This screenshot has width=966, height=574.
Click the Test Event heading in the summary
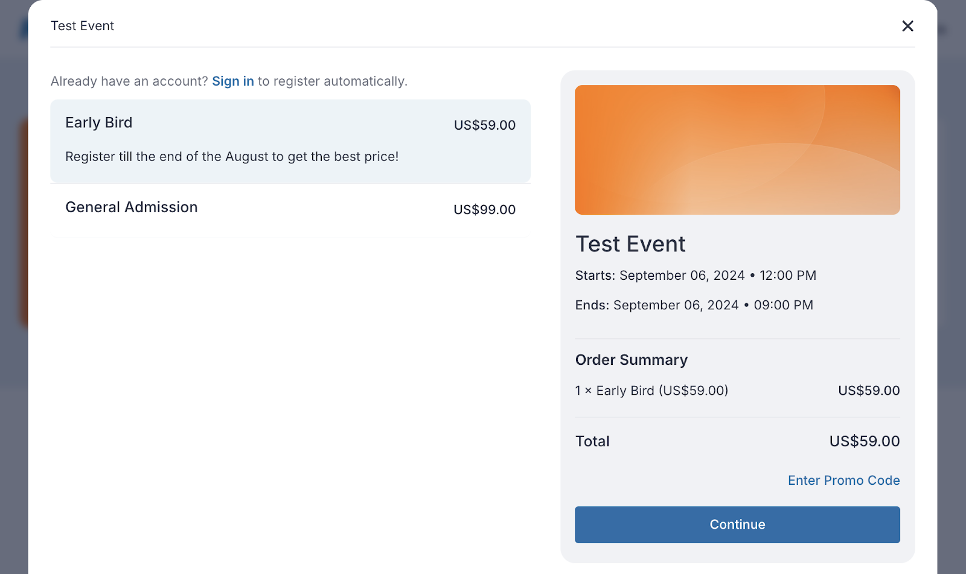[x=630, y=244]
